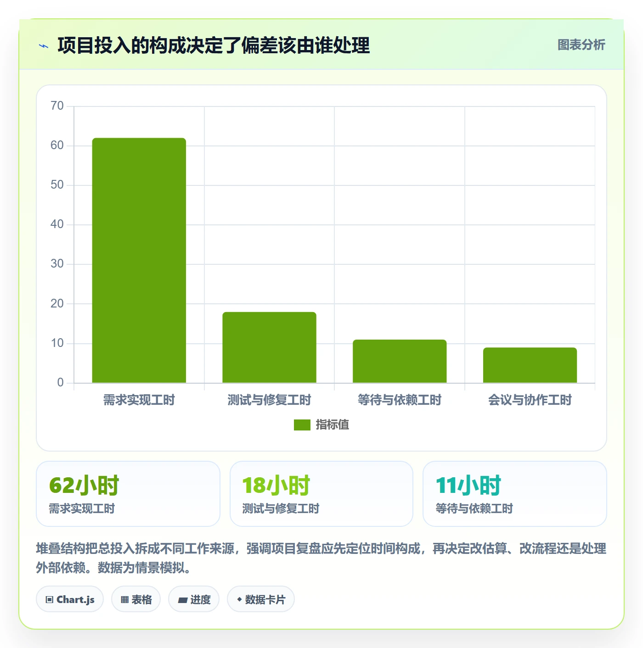The width and height of the screenshot is (643, 648).
Task: Click the diamond icon in 数据卡片 chip
Action: coord(239,599)
